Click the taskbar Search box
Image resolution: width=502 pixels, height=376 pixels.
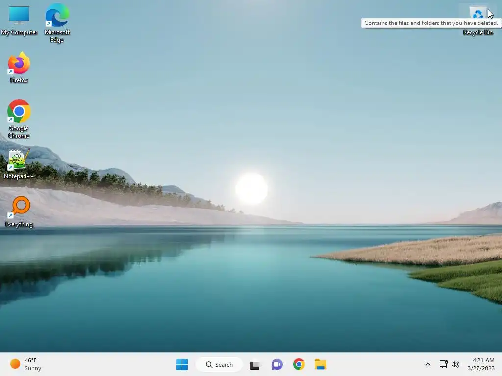(x=219, y=364)
